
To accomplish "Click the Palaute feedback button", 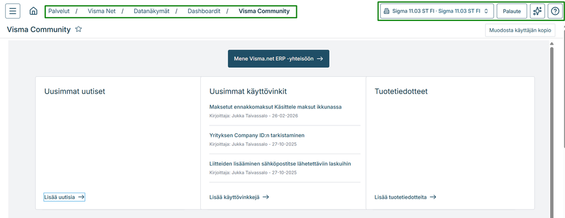I will (512, 11).
